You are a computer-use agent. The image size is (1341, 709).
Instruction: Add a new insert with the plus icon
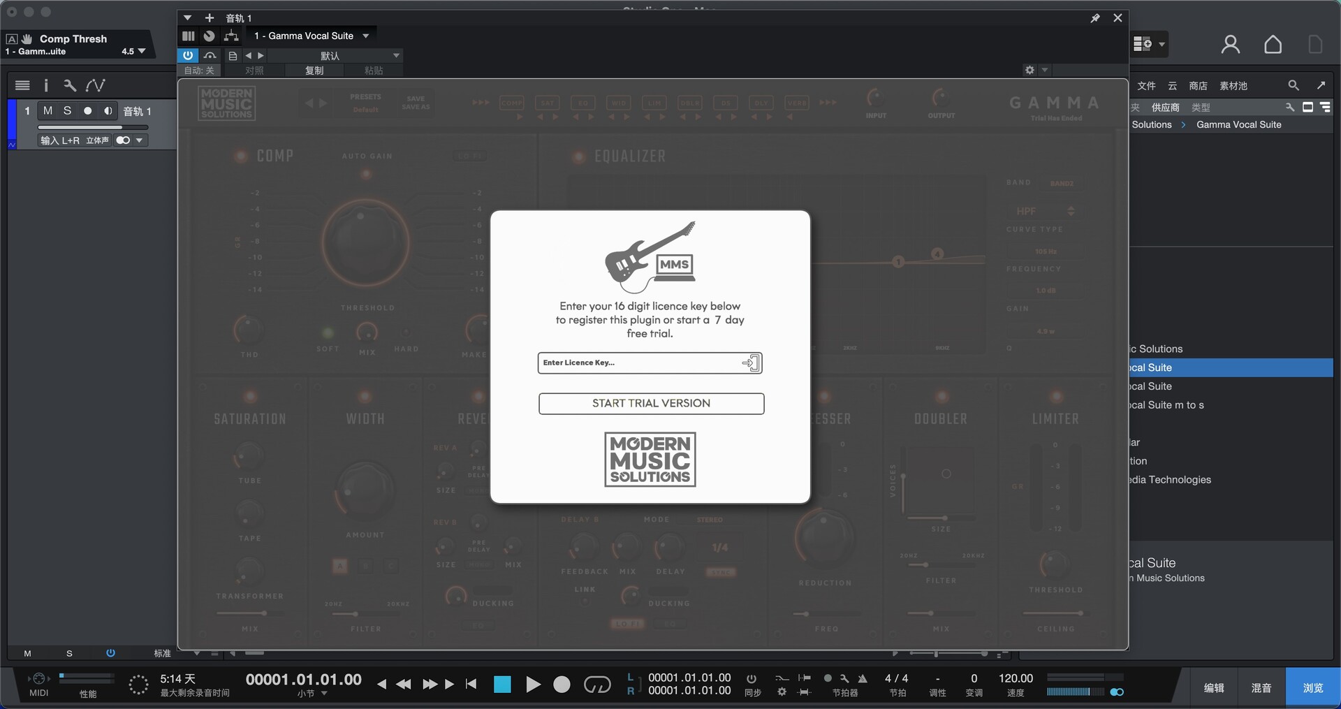click(209, 17)
